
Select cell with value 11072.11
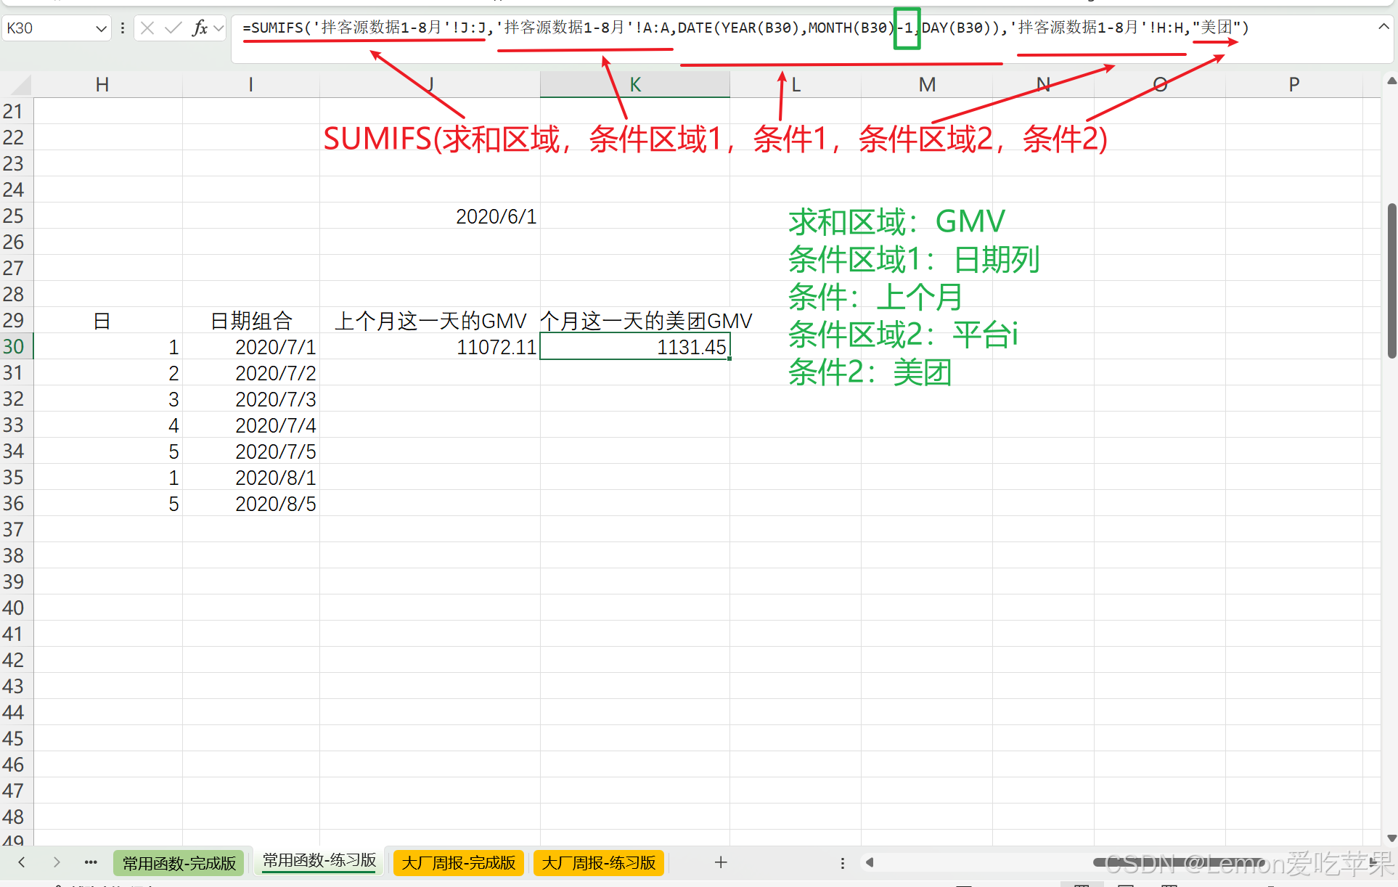tap(430, 347)
